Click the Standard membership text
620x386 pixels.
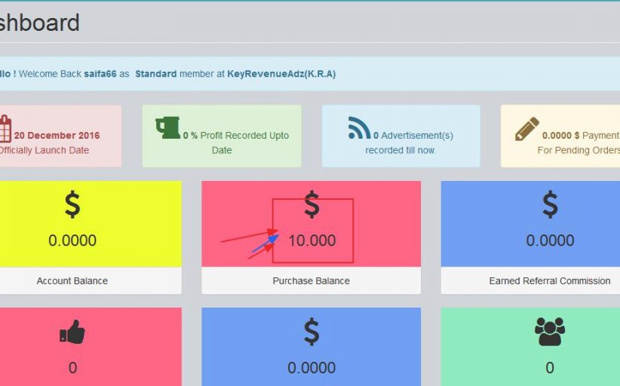pyautogui.click(x=156, y=74)
